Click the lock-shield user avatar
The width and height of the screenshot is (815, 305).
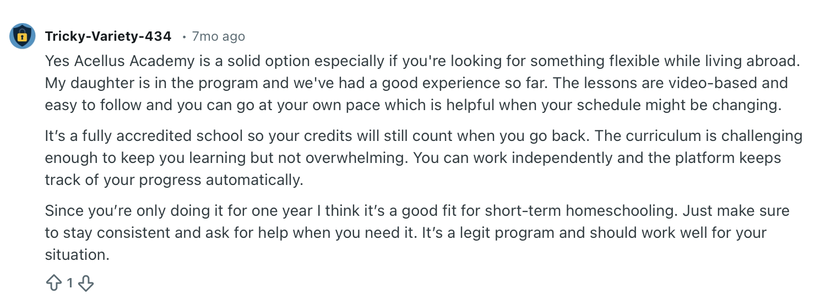(23, 36)
